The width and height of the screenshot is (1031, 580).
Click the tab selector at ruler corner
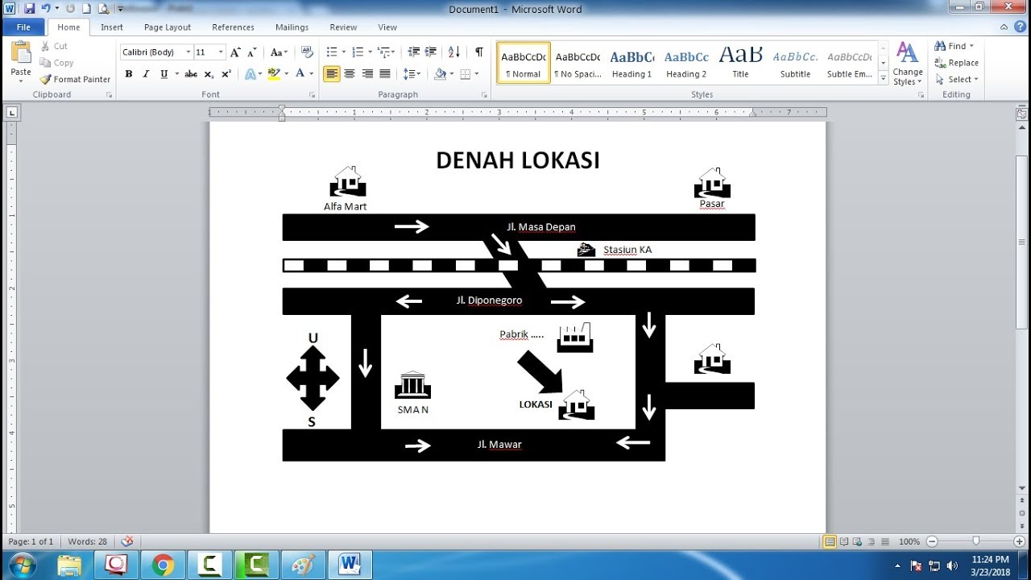tap(11, 113)
